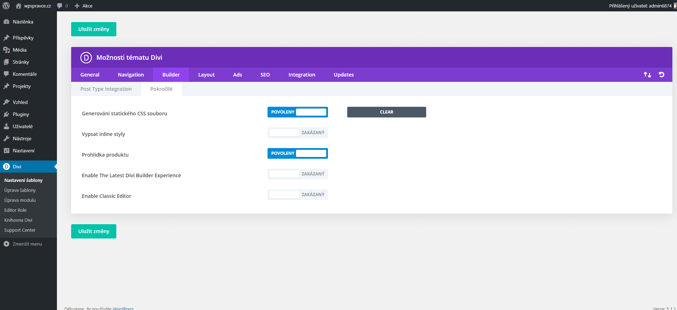This screenshot has height=310, width=677.
Task: Open the Updates tab
Action: 344,75
